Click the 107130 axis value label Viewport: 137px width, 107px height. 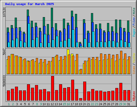point(4,12)
